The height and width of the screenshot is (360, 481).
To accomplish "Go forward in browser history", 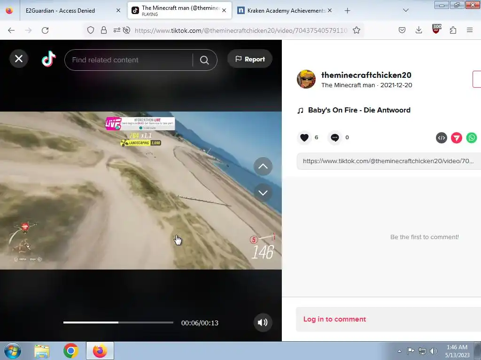I will pos(28,30).
